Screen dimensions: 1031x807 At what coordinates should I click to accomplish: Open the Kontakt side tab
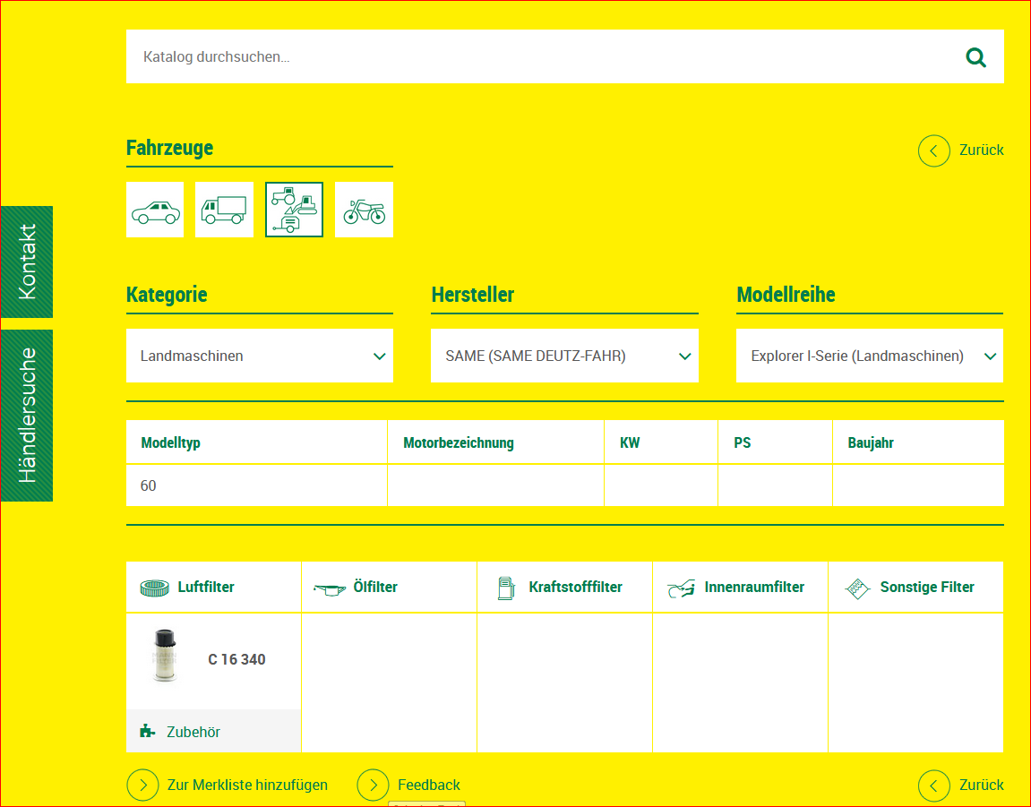pyautogui.click(x=27, y=262)
